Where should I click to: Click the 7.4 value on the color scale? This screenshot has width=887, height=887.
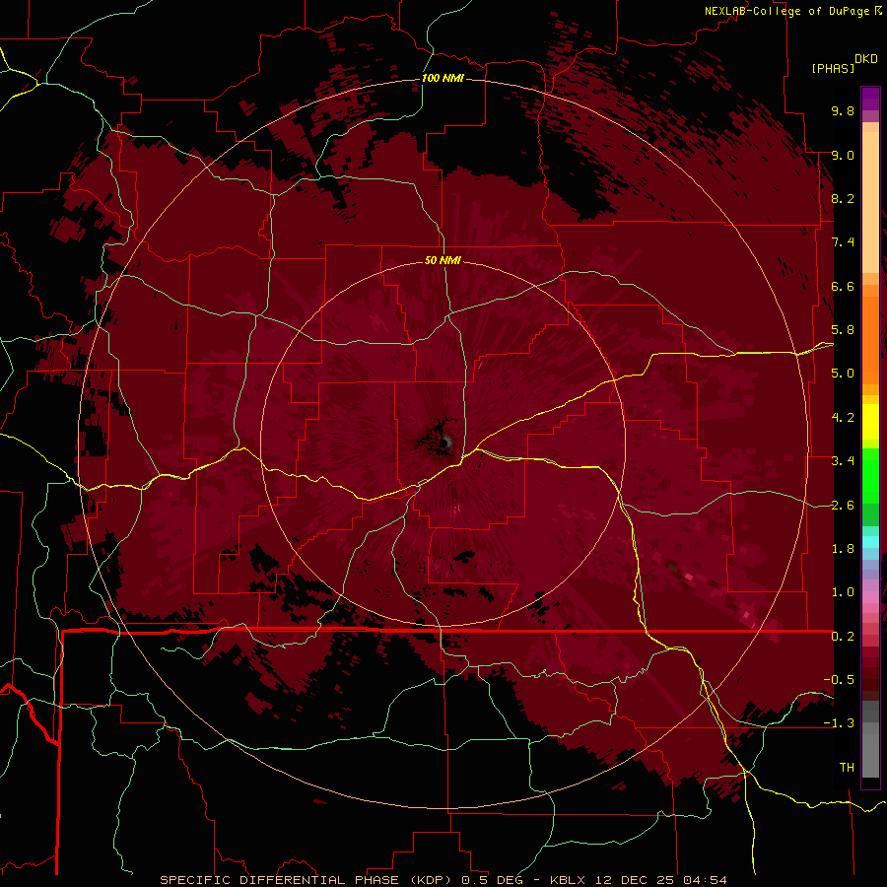point(843,242)
